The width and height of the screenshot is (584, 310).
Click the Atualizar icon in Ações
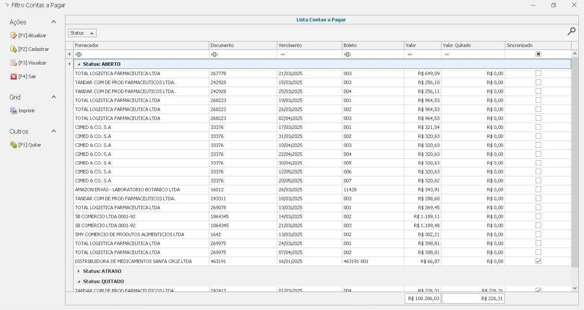[x=13, y=35]
